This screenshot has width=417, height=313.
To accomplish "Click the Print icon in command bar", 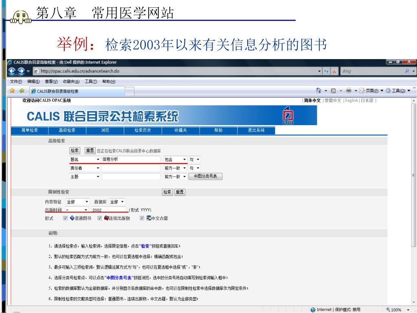I will [349, 90].
